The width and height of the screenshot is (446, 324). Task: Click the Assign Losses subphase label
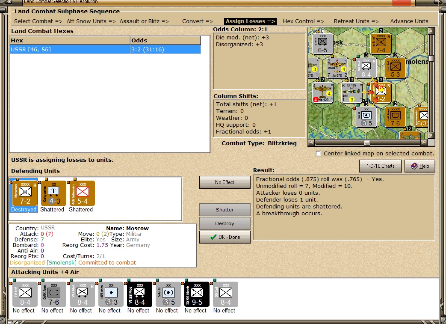click(250, 21)
